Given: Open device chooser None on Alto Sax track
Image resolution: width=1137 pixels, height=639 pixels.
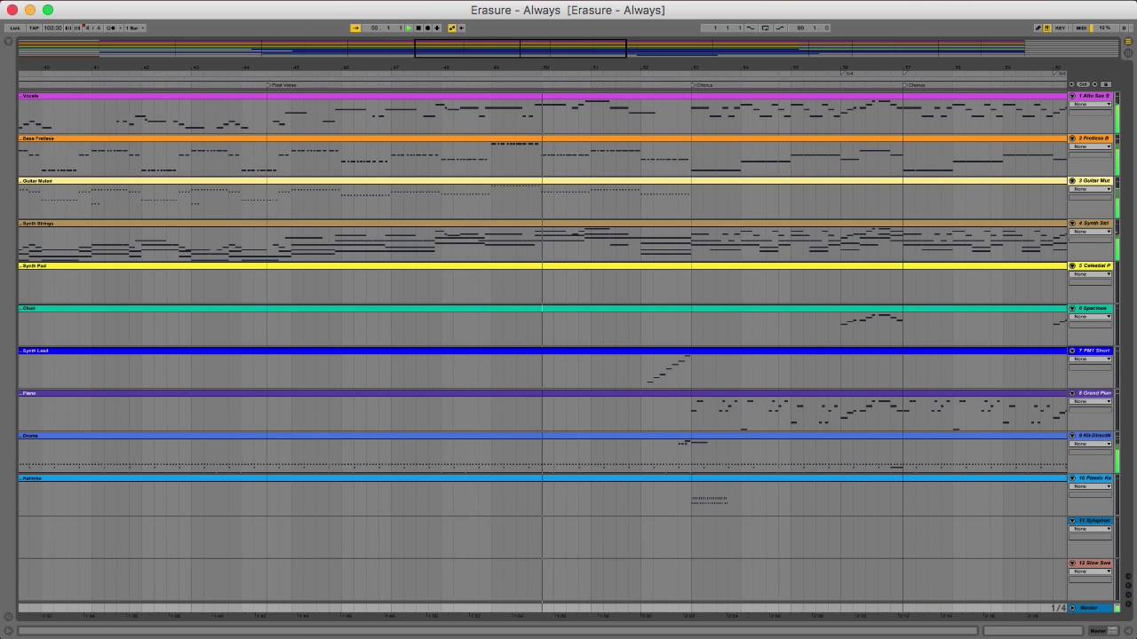Looking at the screenshot, I should 1090,104.
